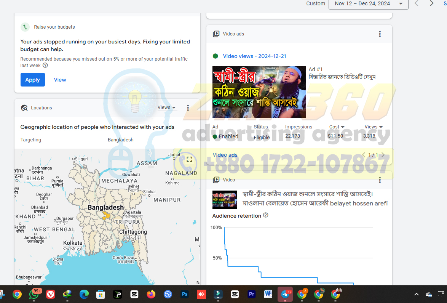Click the Ad #1 video thumbnail
The height and width of the screenshot is (303, 447).
tap(259, 92)
